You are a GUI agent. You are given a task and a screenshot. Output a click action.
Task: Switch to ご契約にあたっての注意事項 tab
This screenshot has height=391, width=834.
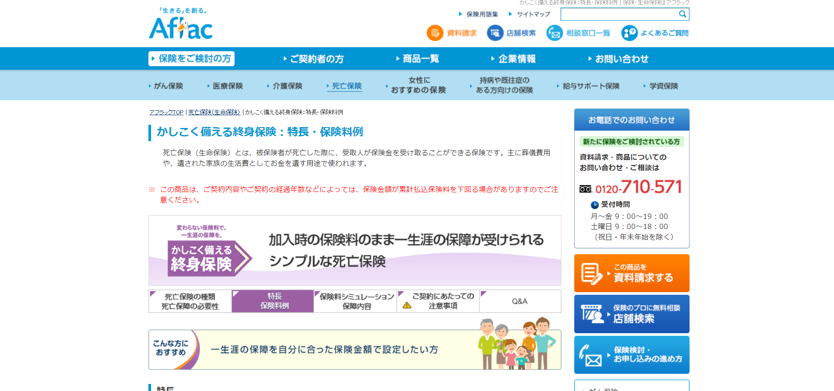pos(438,301)
